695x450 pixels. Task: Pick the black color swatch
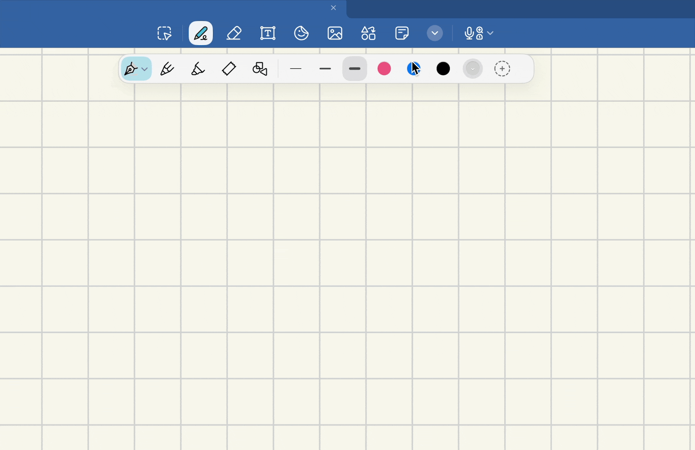click(443, 69)
